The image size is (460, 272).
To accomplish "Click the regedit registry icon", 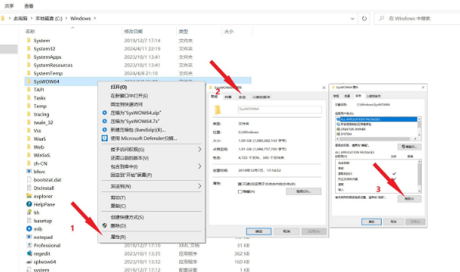I will pos(29,253).
